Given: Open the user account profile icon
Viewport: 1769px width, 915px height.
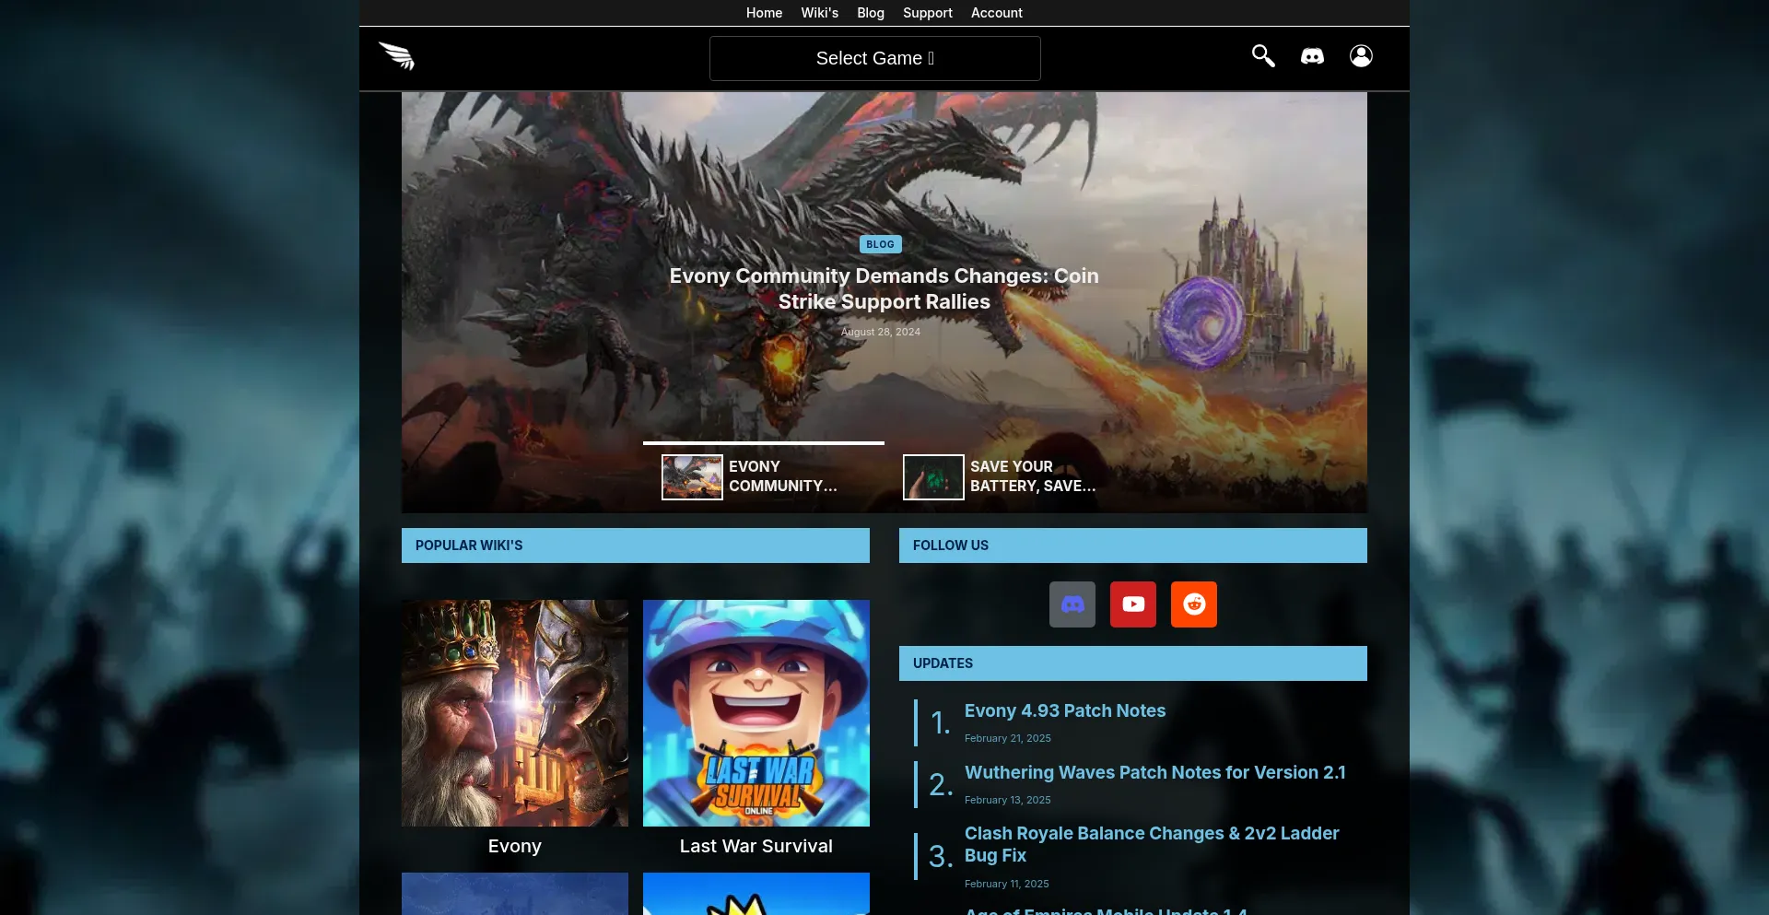Looking at the screenshot, I should (x=1361, y=56).
